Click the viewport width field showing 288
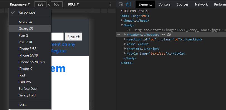Screen dimensions: 226x110 (x=41, y=4)
